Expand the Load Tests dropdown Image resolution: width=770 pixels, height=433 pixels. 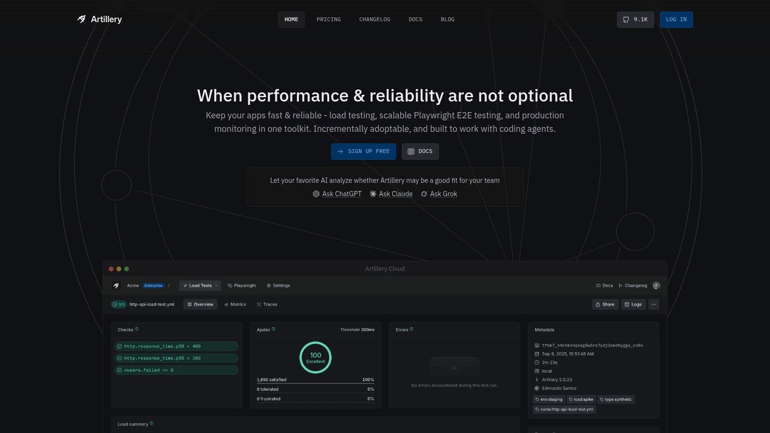click(x=200, y=286)
